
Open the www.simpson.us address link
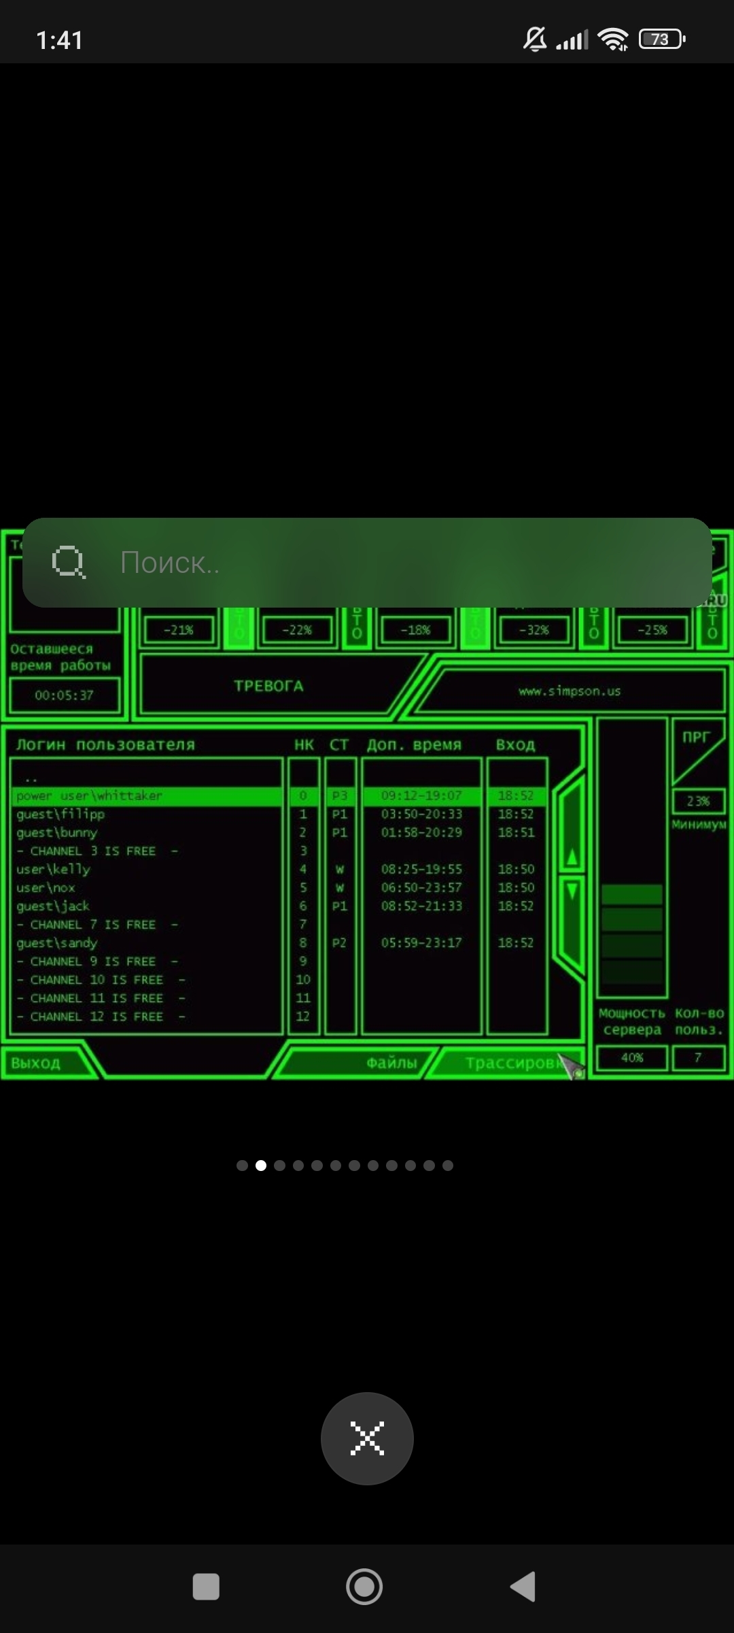coord(570,691)
